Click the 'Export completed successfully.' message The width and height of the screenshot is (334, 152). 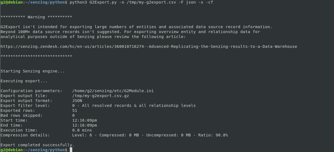coord(38,145)
